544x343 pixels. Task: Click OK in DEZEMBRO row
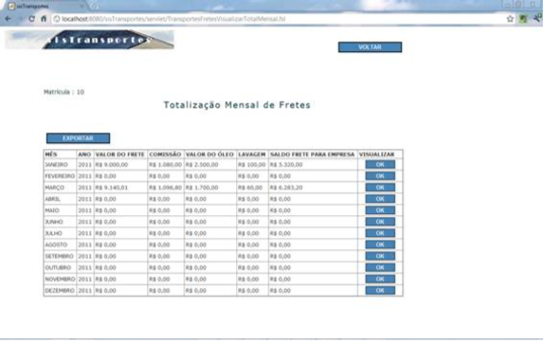[380, 290]
